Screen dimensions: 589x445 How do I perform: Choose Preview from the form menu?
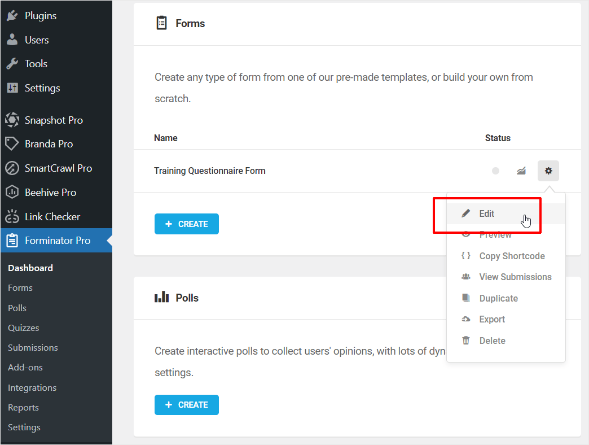(506, 234)
